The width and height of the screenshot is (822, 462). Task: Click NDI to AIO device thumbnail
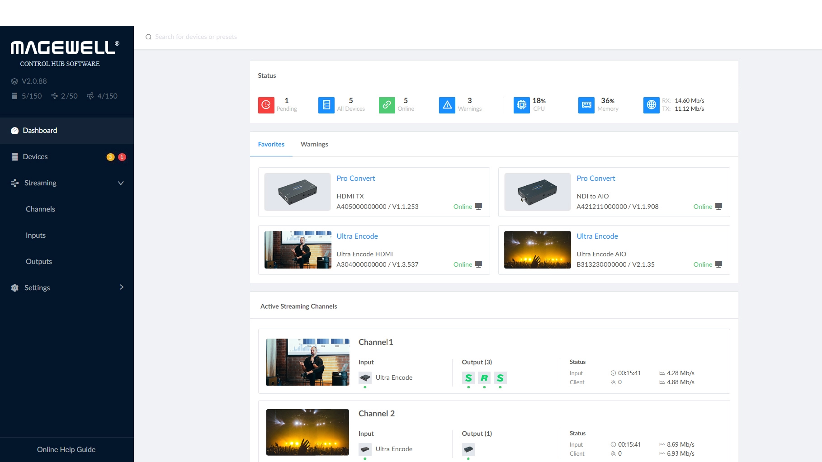point(538,192)
